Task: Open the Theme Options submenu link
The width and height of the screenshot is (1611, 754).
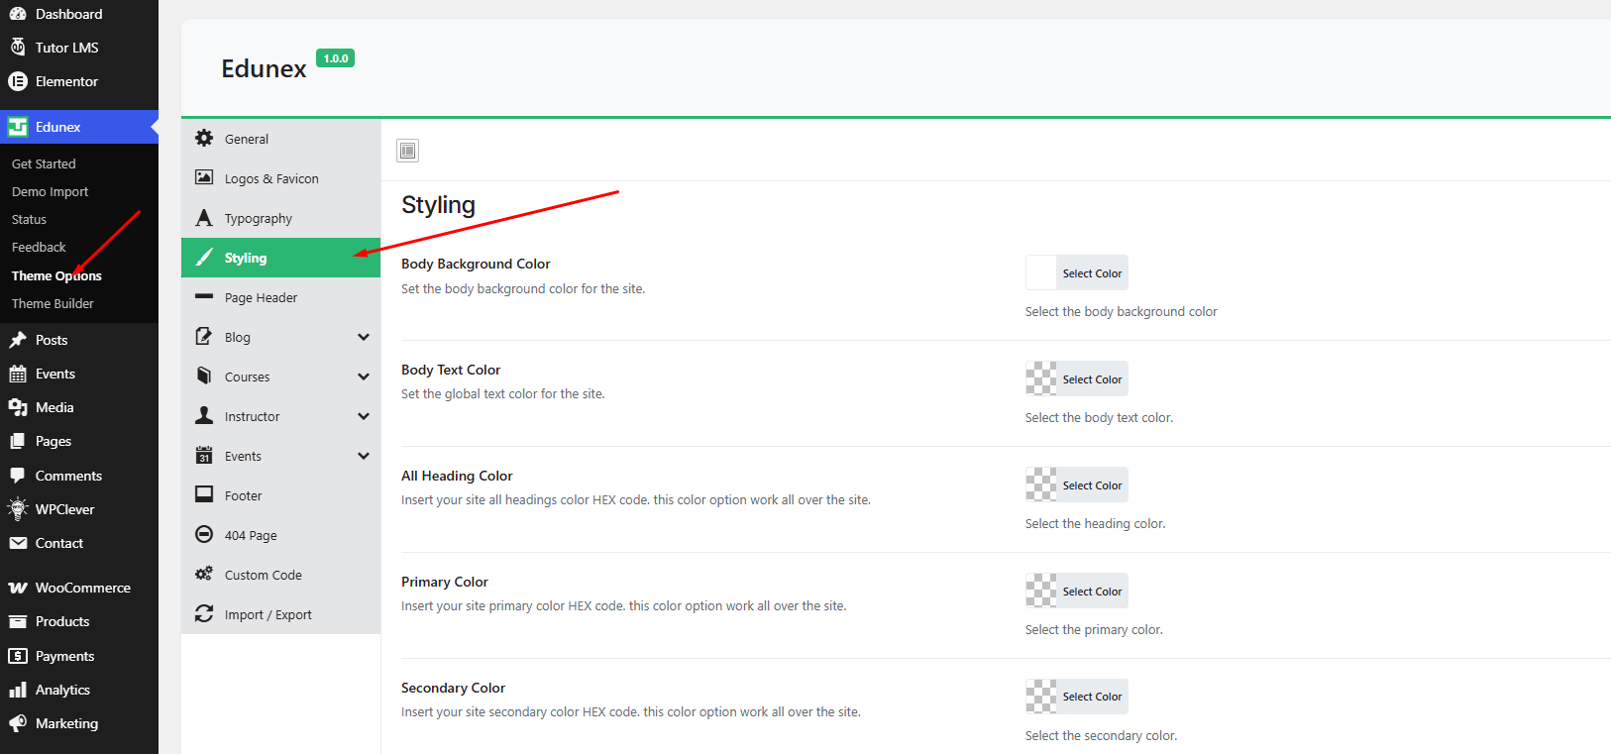Action: 56,275
